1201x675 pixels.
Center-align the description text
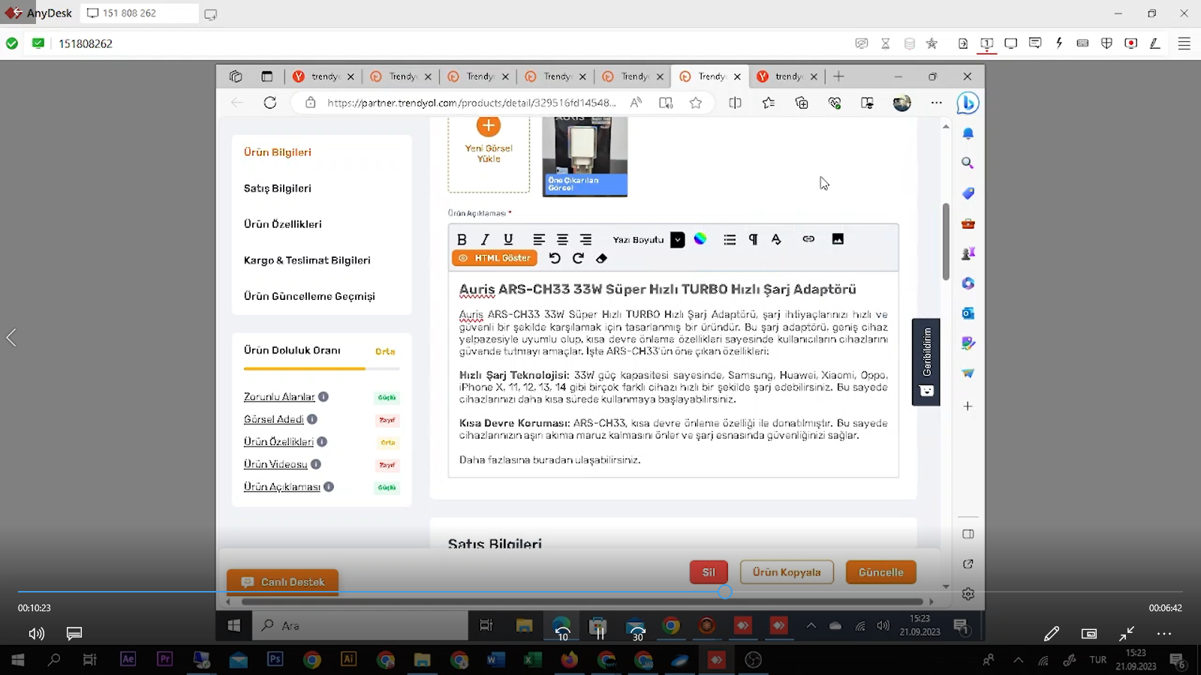(562, 239)
